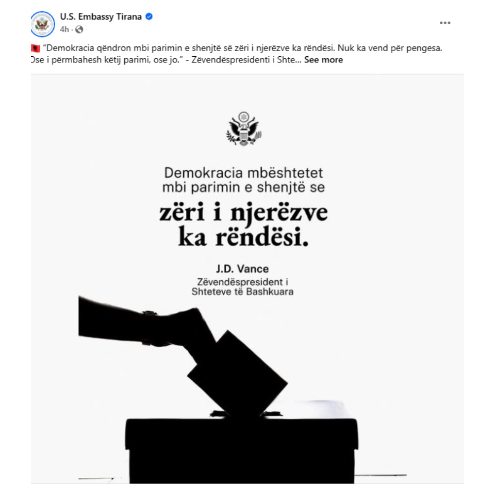The height and width of the screenshot is (484, 495).
Task: Click 'ka rëndësi.' bold line in image
Action: (243, 237)
